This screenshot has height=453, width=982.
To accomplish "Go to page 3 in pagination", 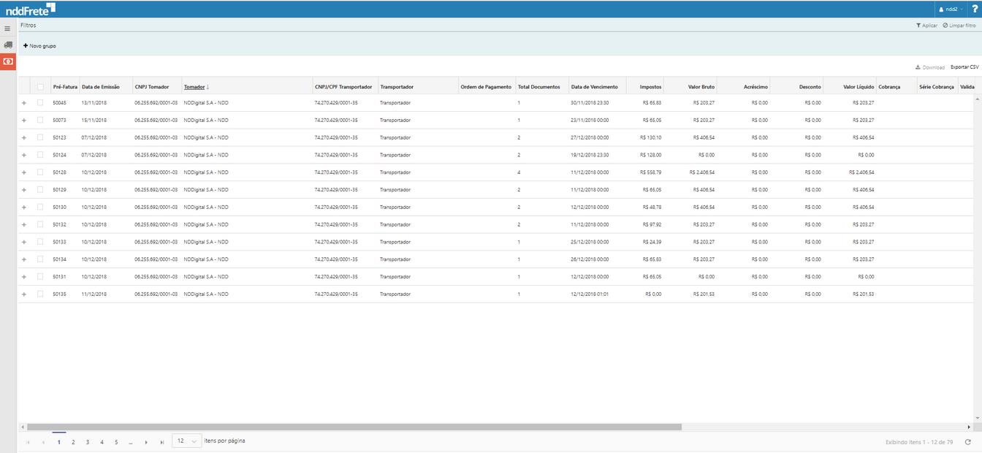I will 88,442.
